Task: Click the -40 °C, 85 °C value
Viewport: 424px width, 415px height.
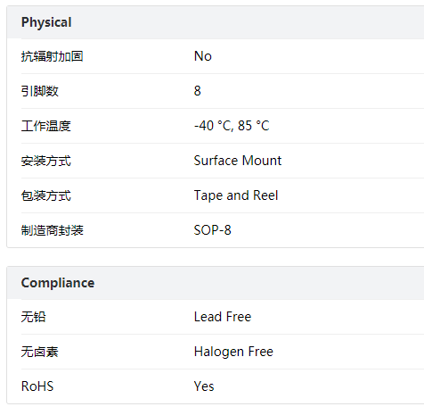Action: pyautogui.click(x=232, y=126)
